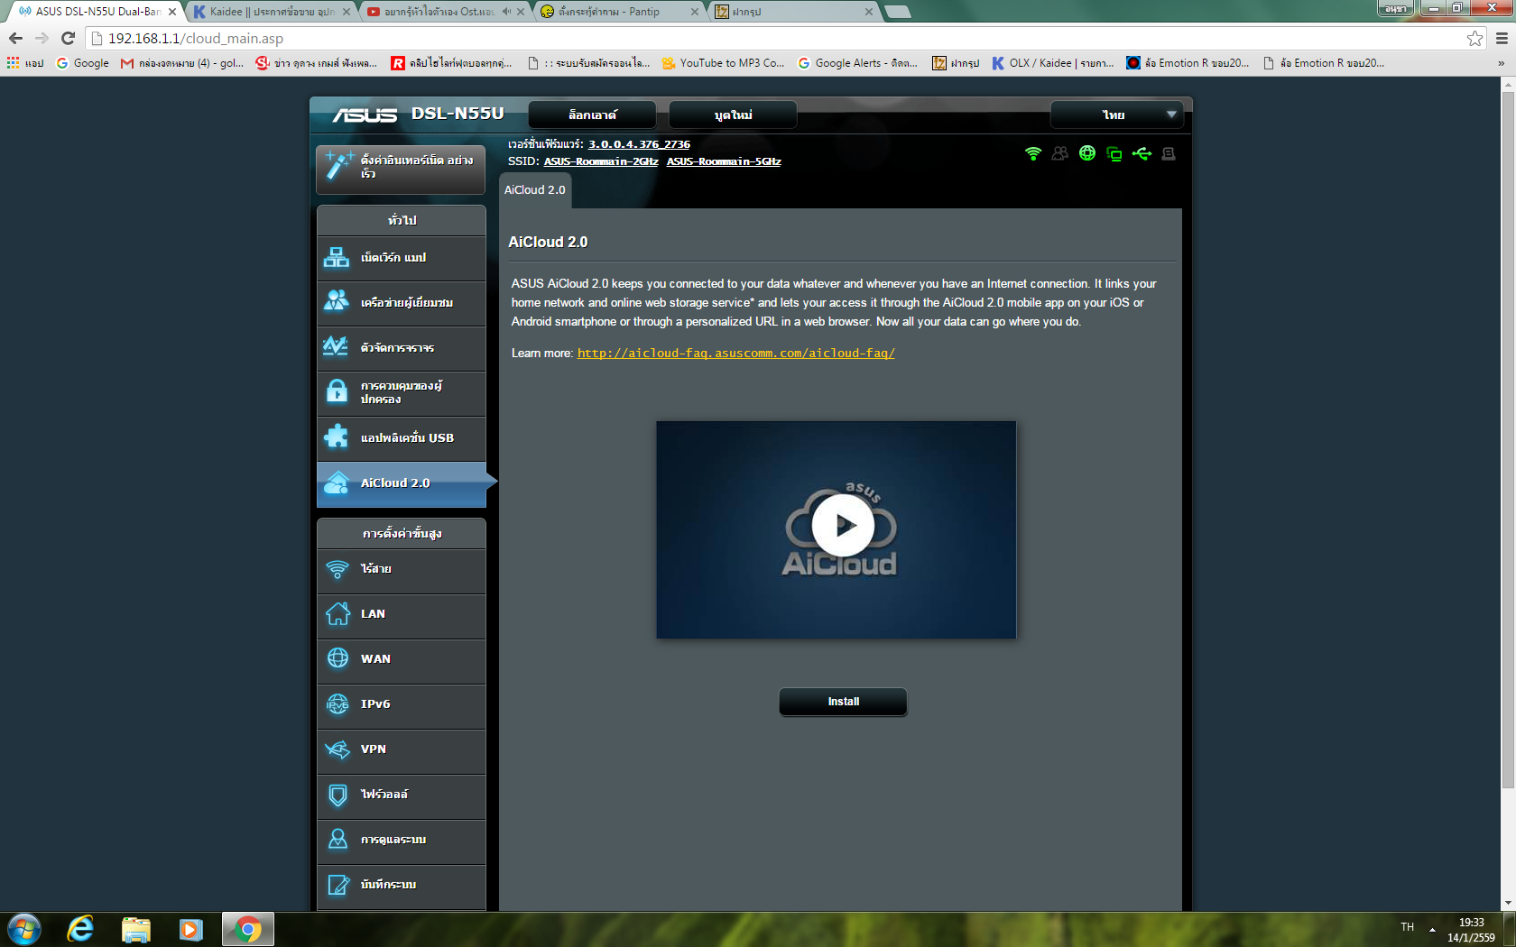Open Traffic Manager (ตัวจัดการจราจร) in sidebar
The width and height of the screenshot is (1516, 947).
coord(401,348)
